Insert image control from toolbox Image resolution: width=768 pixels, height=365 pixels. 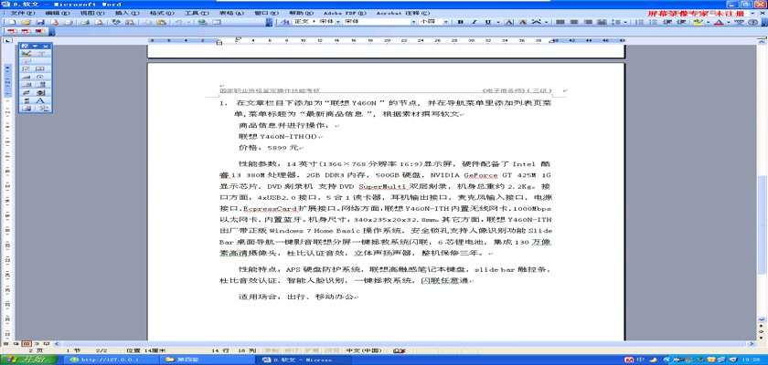26,109
